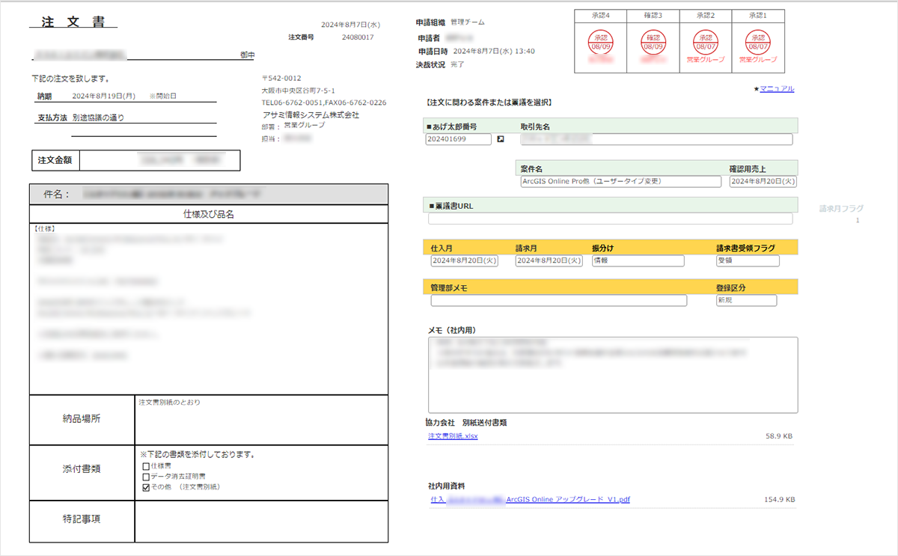Check the 仕様書 checkbox

tap(146, 466)
